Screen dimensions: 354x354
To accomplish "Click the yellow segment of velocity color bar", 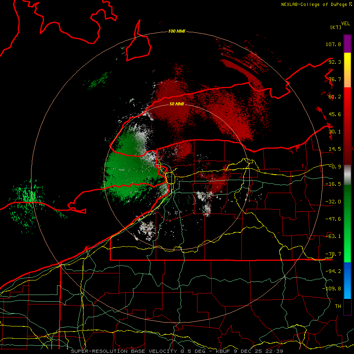I will 347,61.
